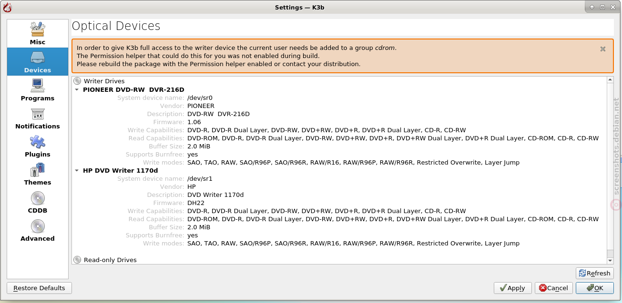622x303 pixels.
Task: Select the Read-only Drives group row
Action: (x=340, y=260)
